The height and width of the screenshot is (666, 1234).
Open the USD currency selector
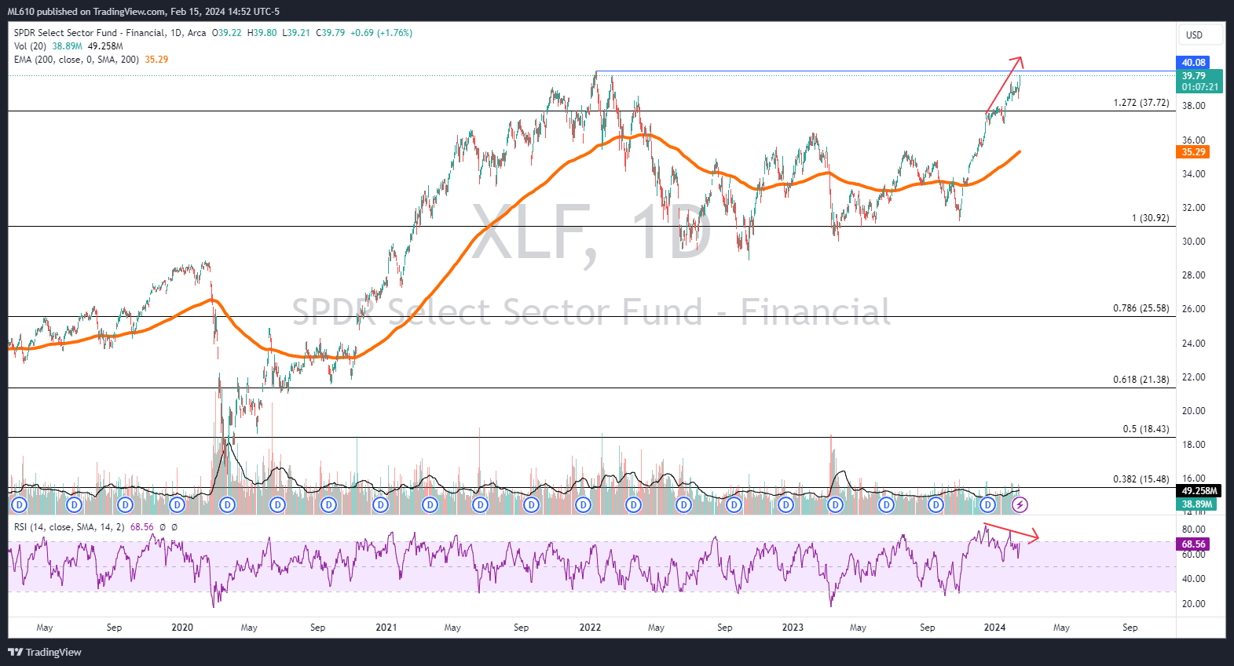pos(1200,35)
